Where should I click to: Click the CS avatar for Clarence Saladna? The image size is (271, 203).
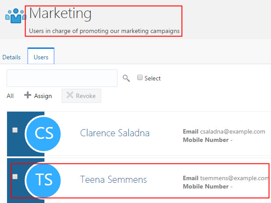tap(43, 133)
